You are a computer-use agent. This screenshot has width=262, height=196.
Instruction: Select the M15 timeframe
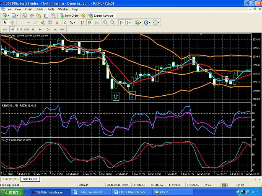19,30
